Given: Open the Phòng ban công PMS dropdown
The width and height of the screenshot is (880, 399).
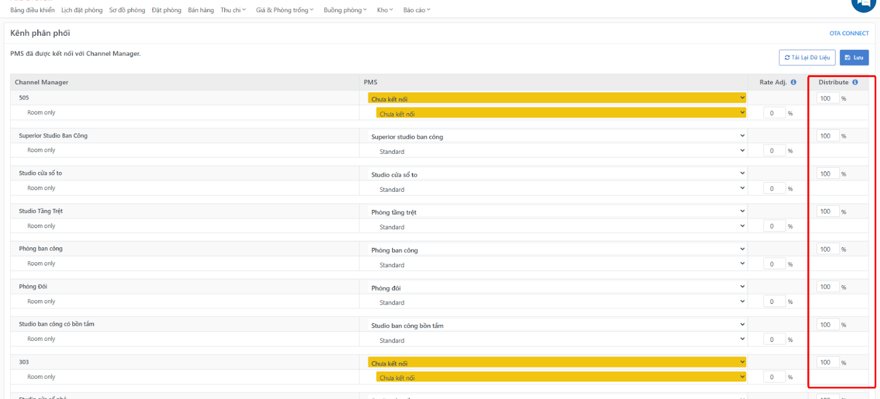Looking at the screenshot, I should pyautogui.click(x=557, y=250).
